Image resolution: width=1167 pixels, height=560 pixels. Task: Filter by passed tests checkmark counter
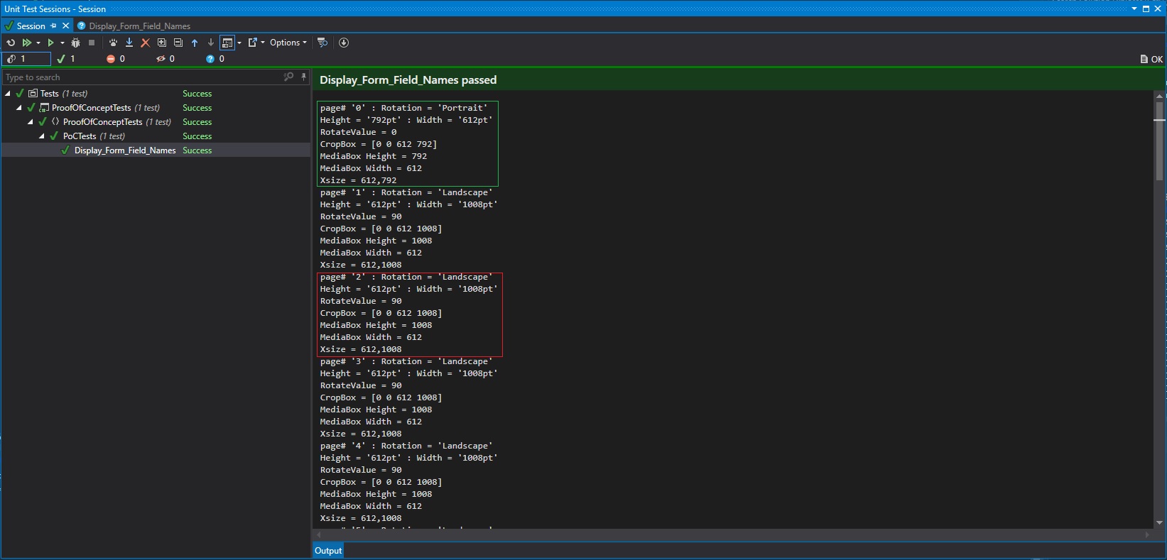[66, 59]
